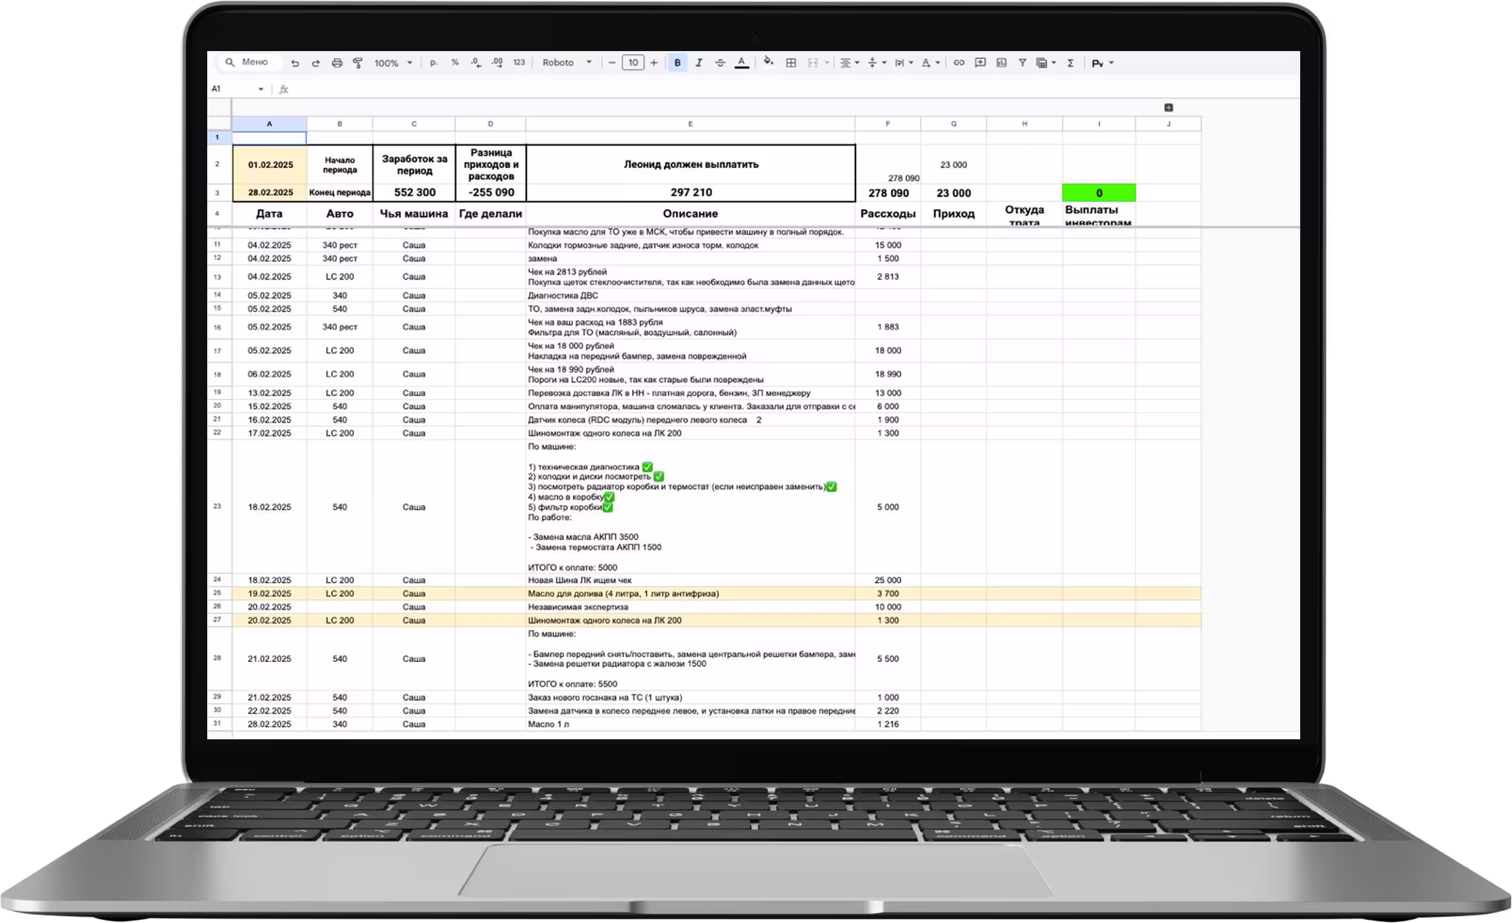Screen dimensions: 1512x923
Task: Click the Диагностика ДВС description cell
Action: [x=691, y=295]
